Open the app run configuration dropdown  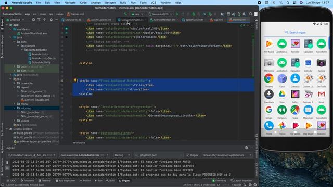(137, 14)
